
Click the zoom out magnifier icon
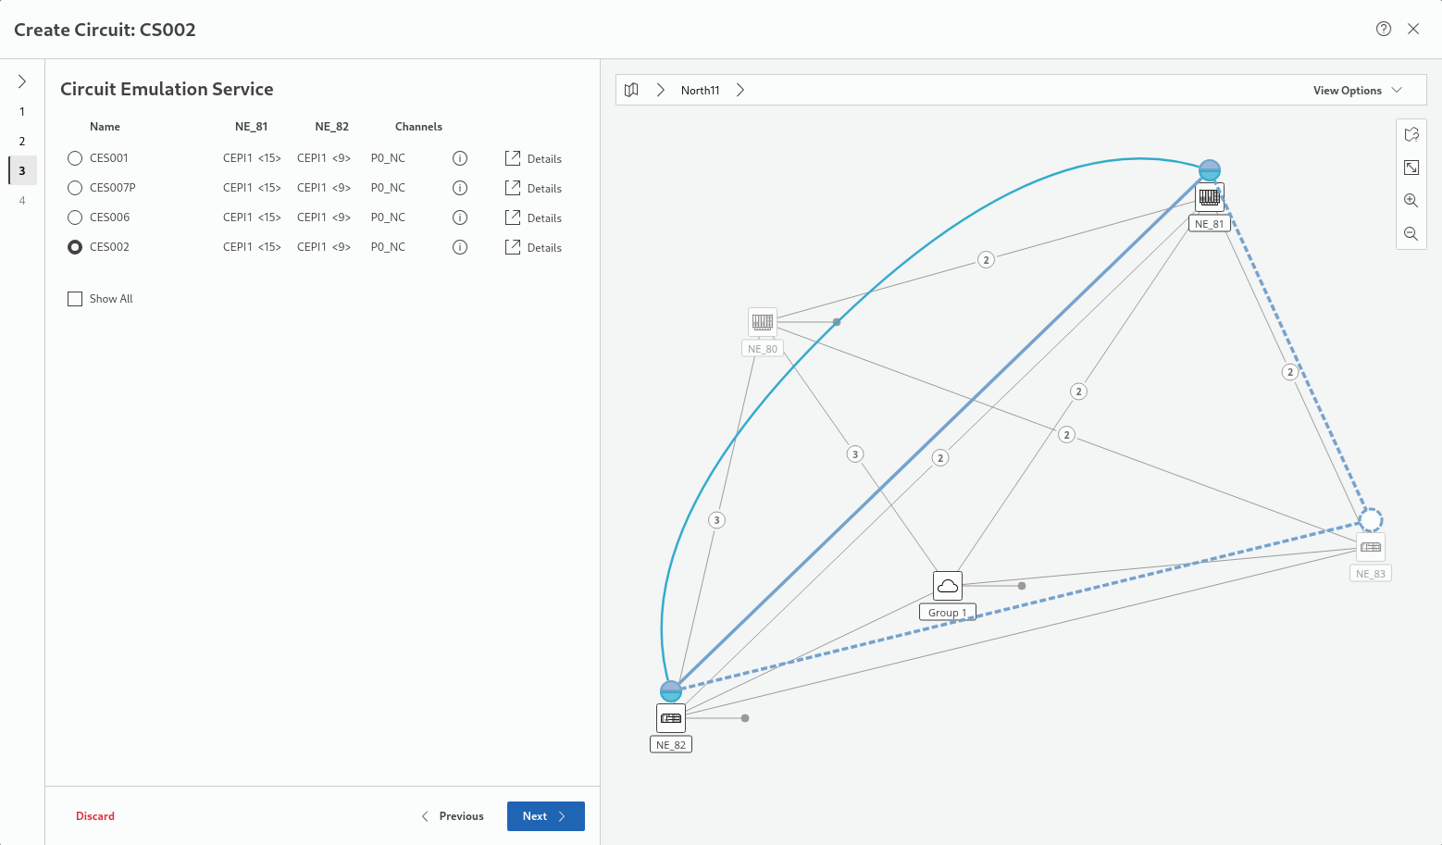(x=1411, y=234)
